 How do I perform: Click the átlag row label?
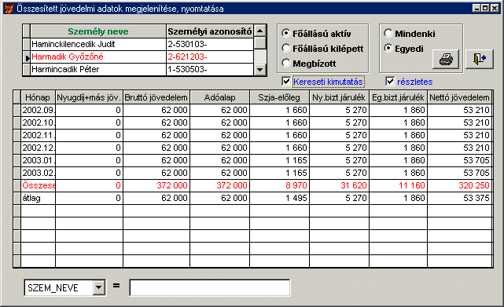(x=38, y=198)
